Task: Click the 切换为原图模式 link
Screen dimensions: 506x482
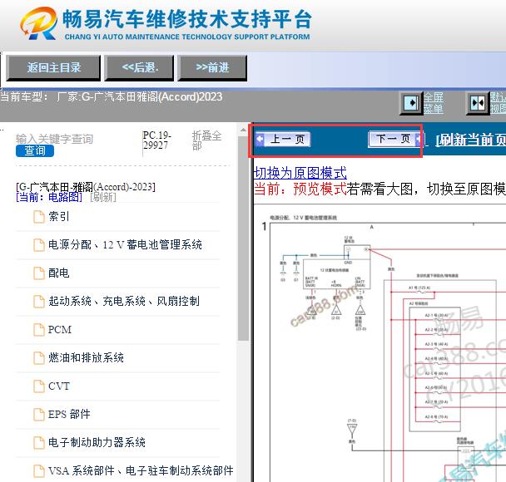Action: coord(300,174)
